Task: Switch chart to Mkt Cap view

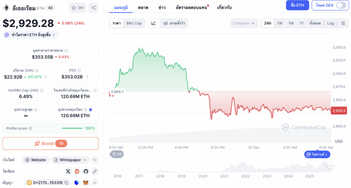Action: (x=134, y=23)
